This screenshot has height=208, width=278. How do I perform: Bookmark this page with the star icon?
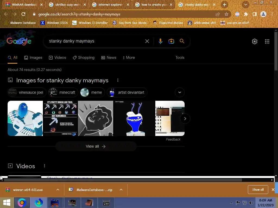(x=226, y=14)
